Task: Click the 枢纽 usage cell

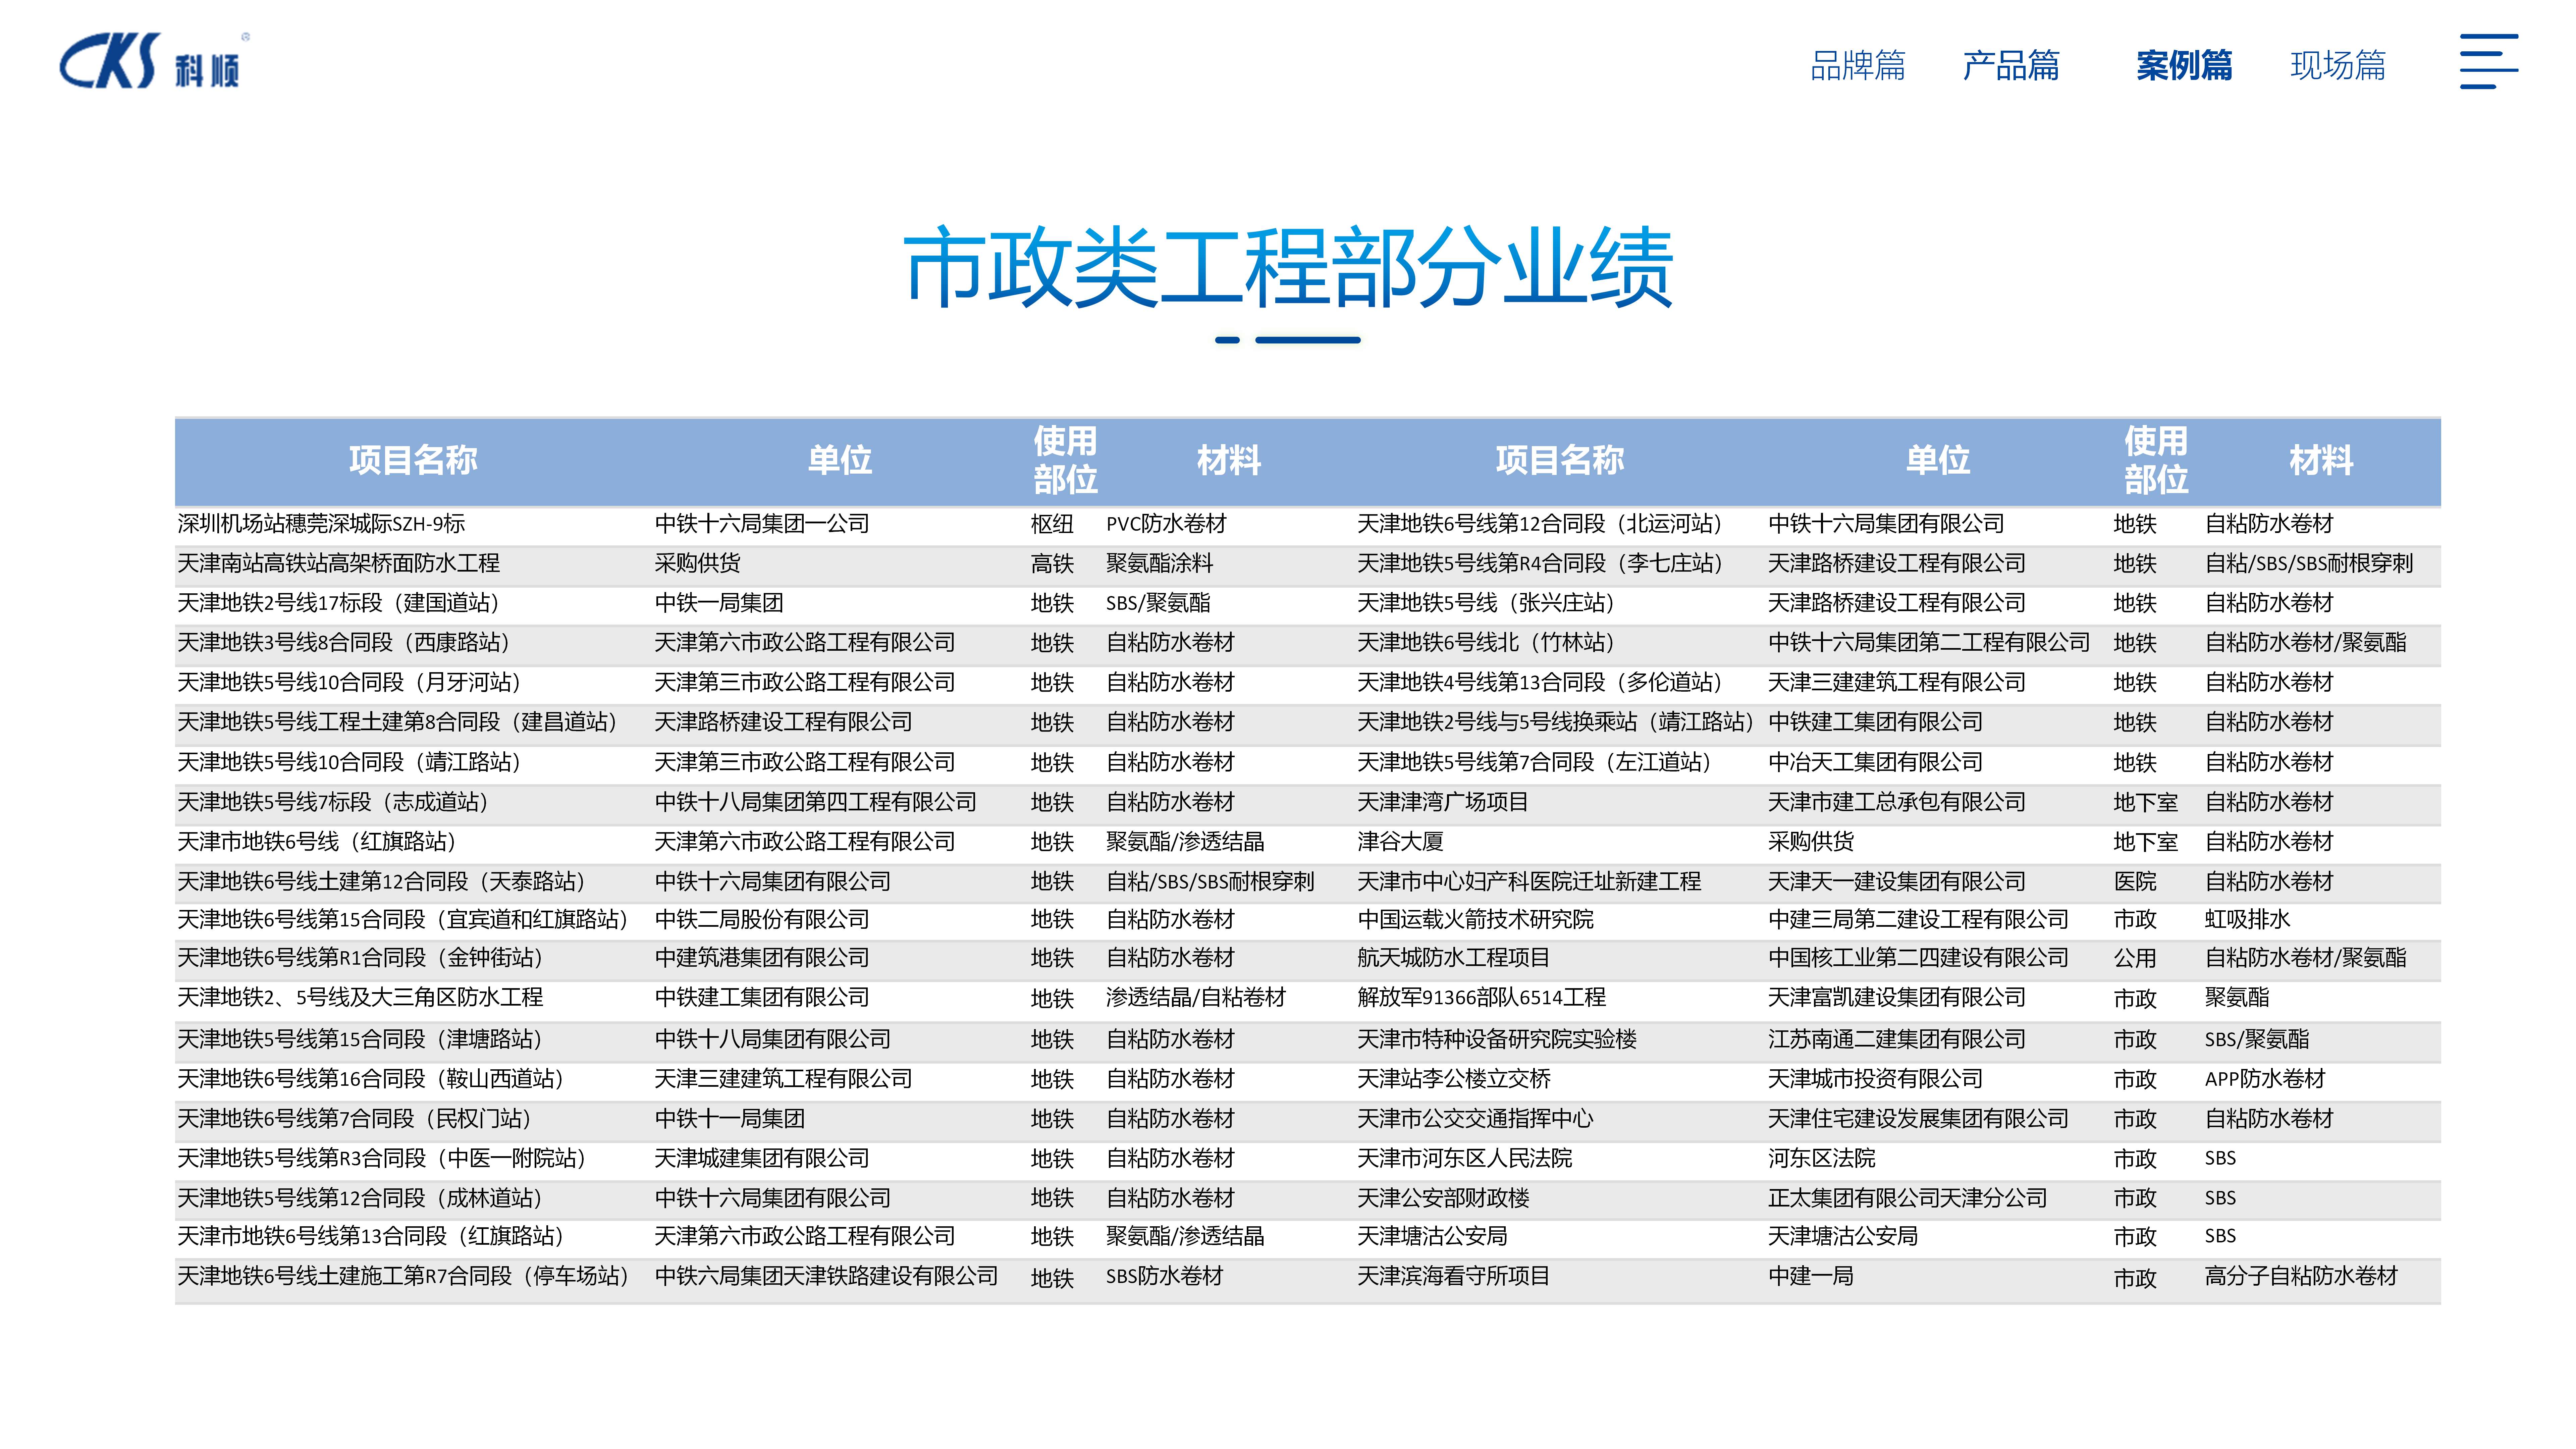Action: coord(1052,524)
